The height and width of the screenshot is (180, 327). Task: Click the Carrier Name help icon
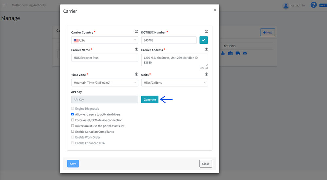136,49
